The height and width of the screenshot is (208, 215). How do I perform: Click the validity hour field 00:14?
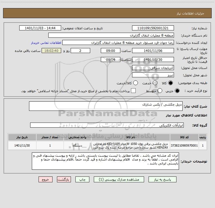pyautogui.click(x=111, y=59)
